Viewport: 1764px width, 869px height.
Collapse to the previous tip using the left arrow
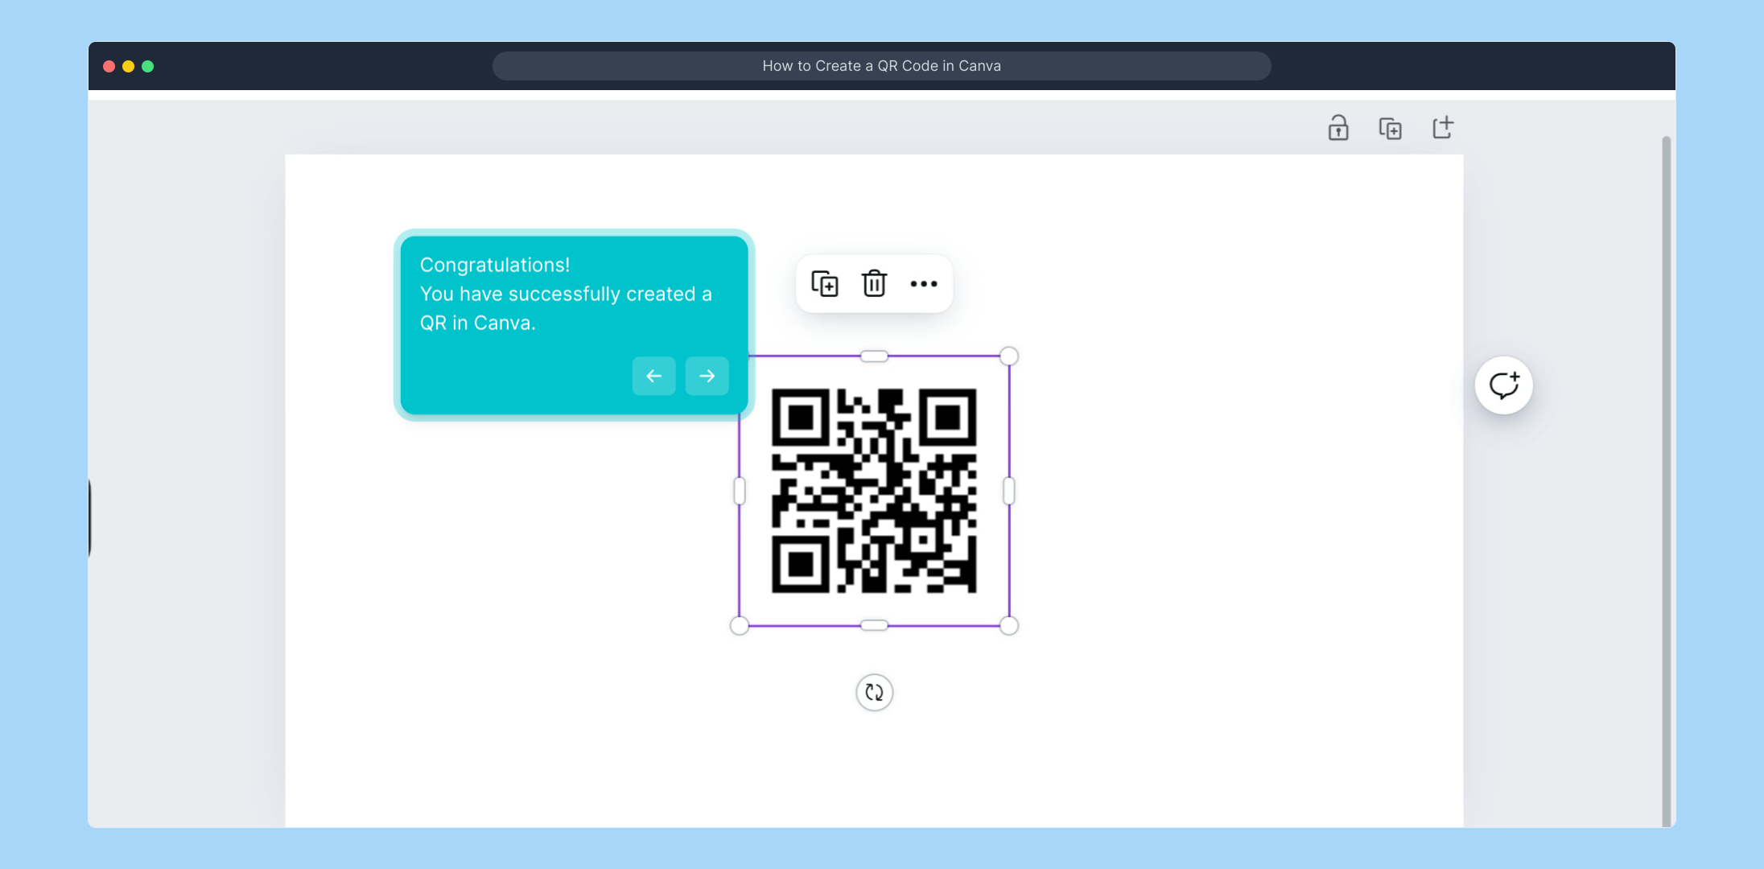pos(653,376)
